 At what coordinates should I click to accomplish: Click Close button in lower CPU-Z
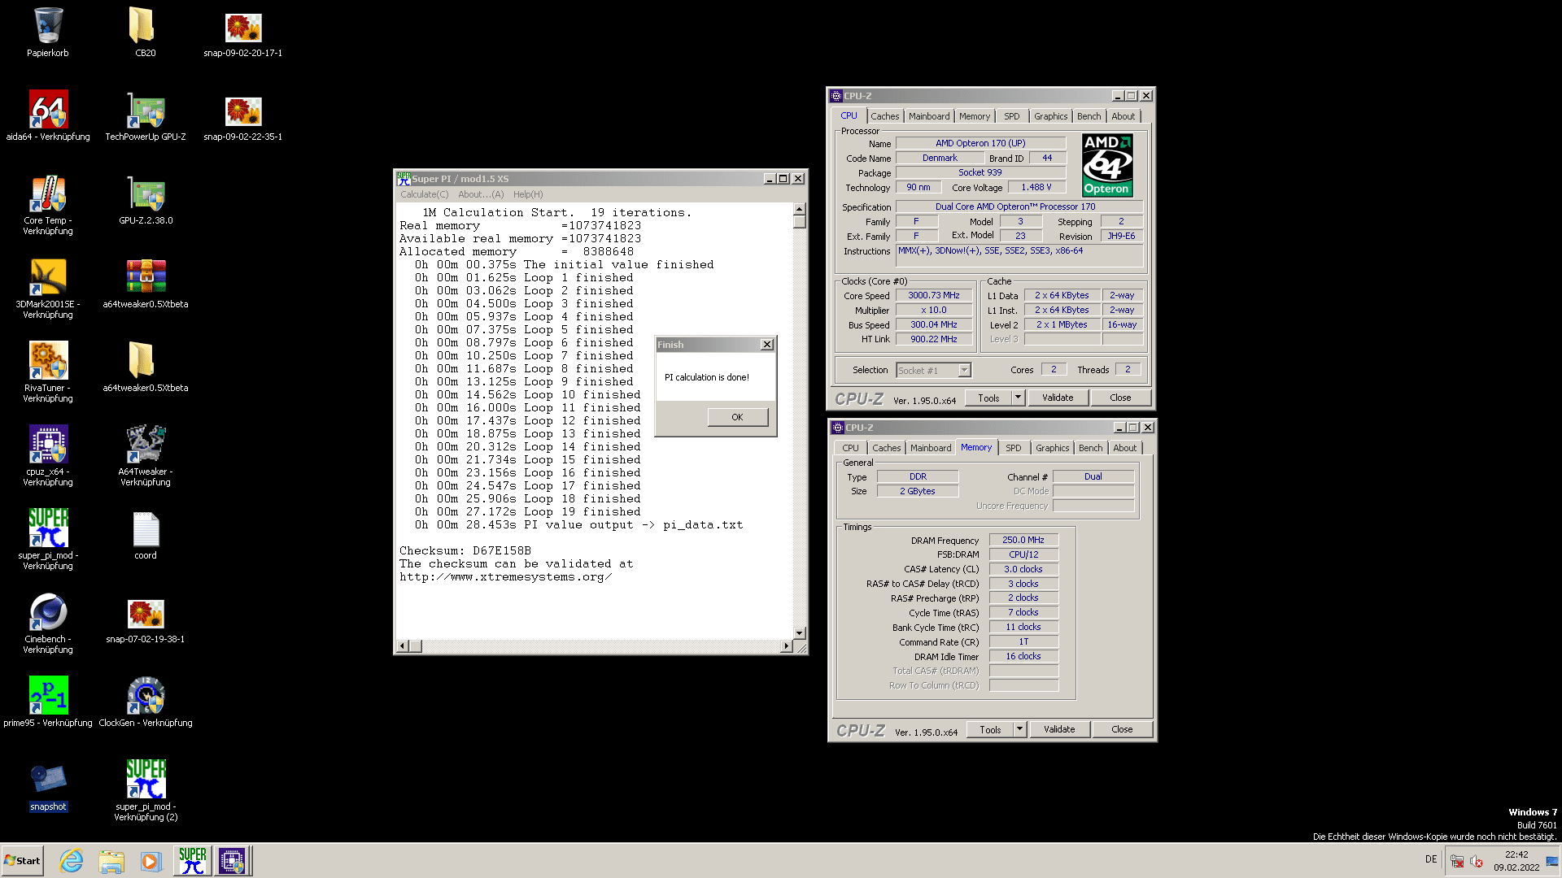[1122, 729]
